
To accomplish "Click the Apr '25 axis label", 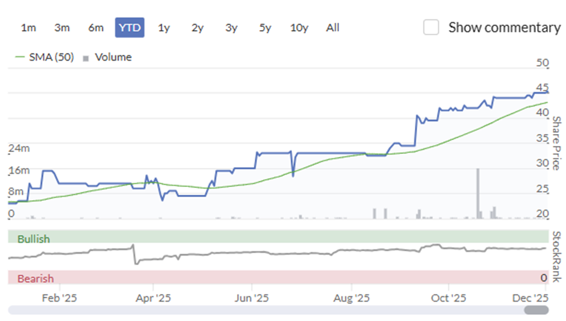I will (153, 298).
